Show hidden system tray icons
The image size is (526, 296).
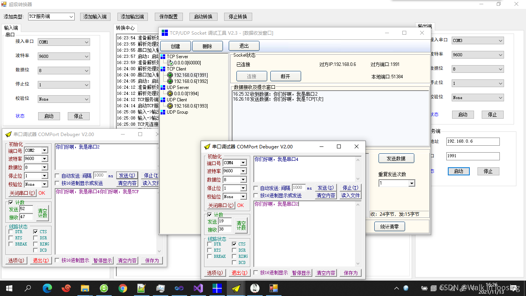[397, 288]
